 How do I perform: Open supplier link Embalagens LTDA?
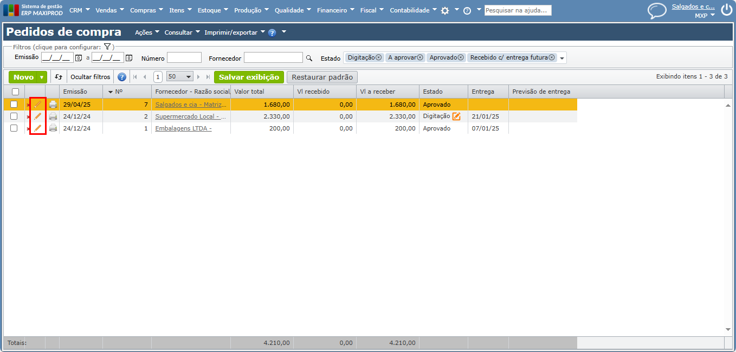pos(183,128)
